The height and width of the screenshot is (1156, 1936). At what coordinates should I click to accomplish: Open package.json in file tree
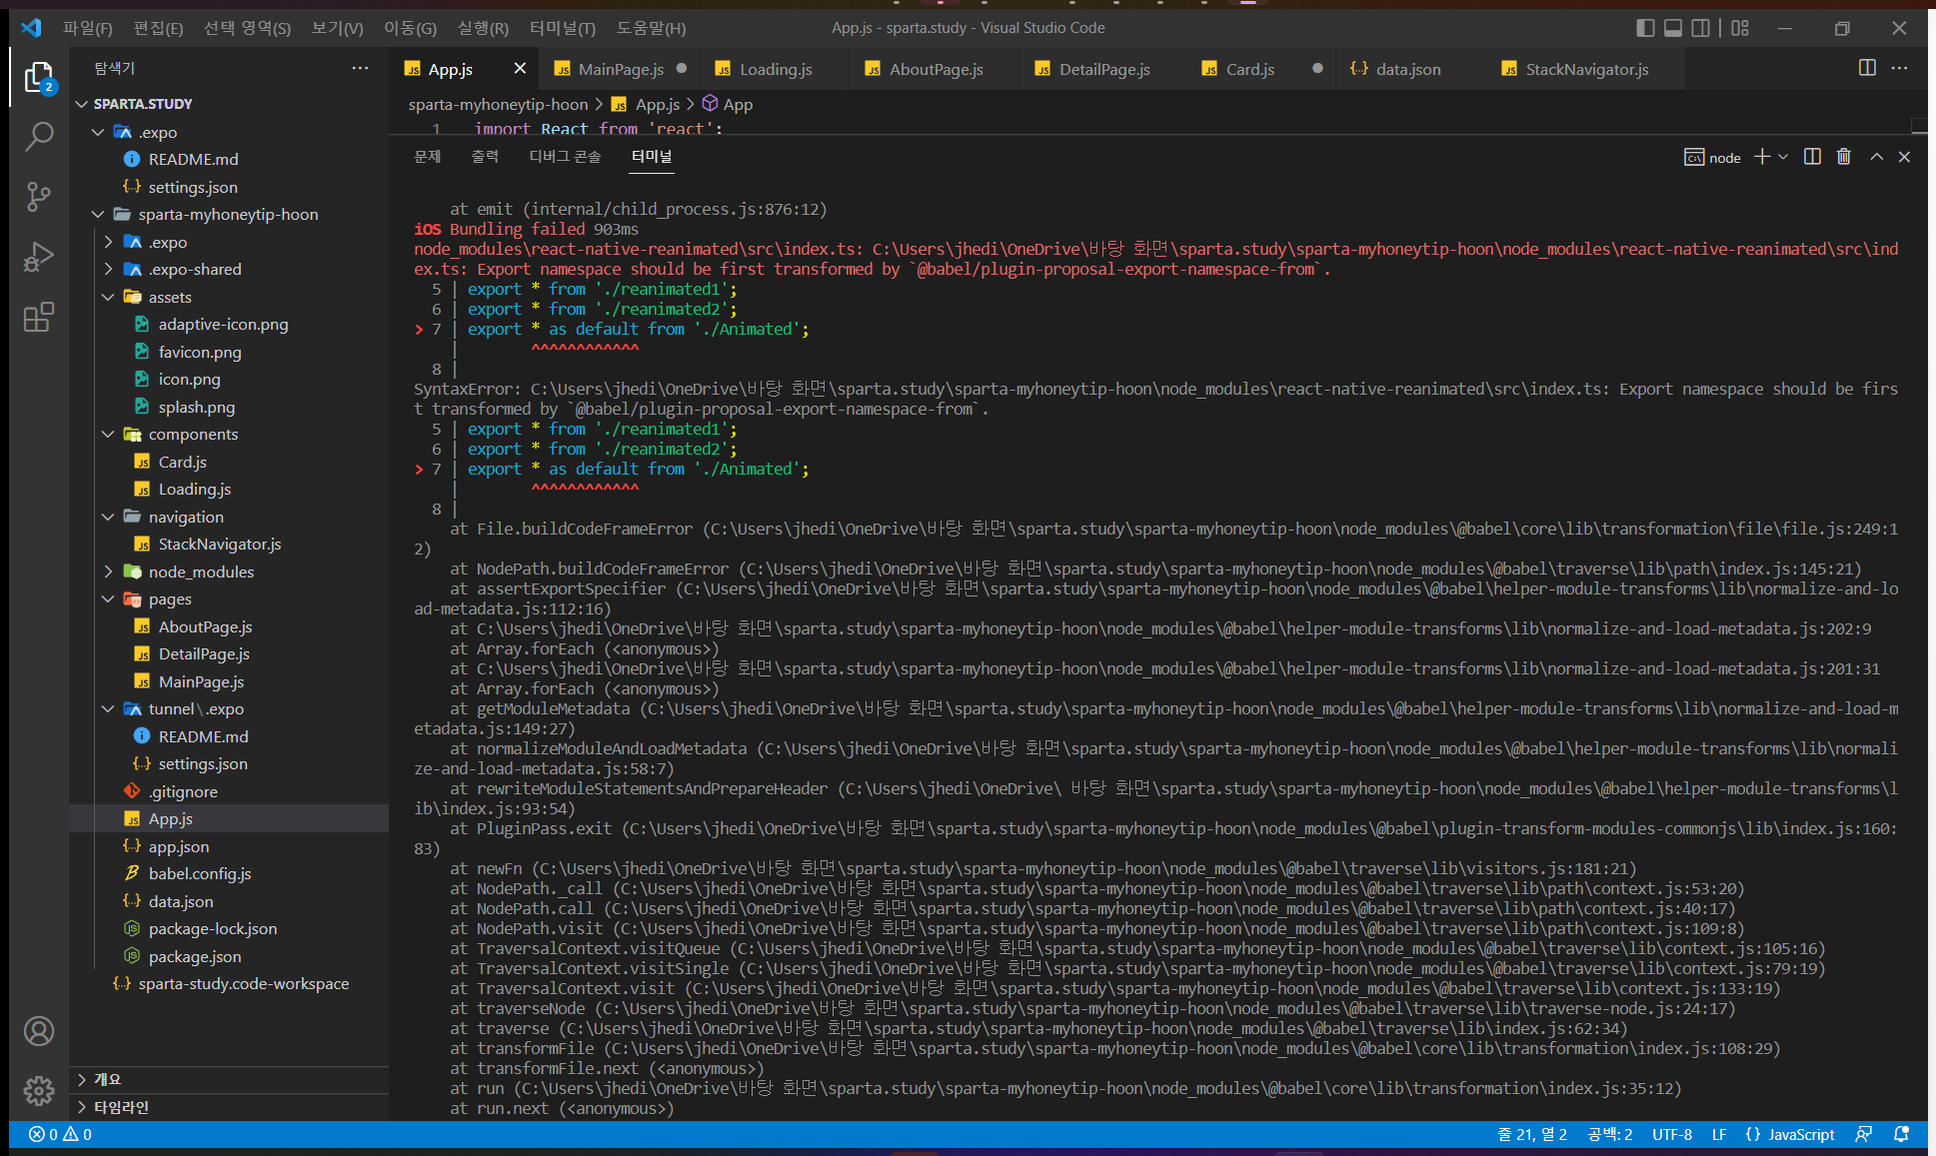(x=195, y=956)
